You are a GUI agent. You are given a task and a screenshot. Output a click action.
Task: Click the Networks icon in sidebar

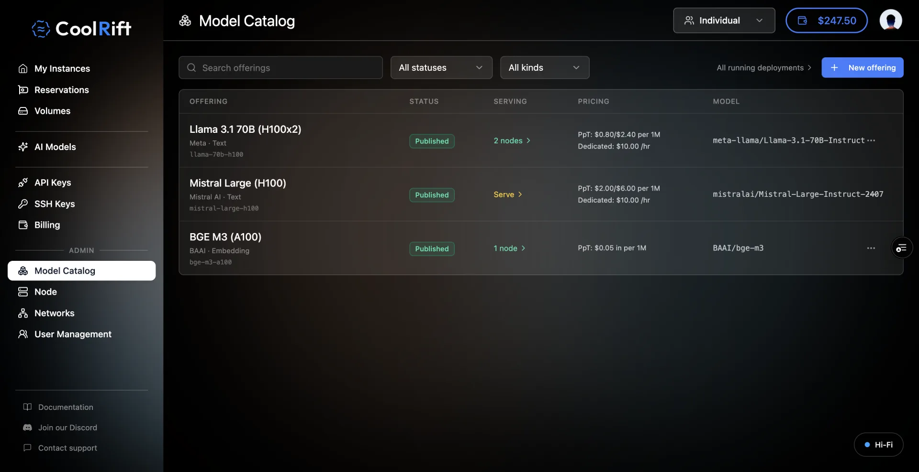coord(23,313)
